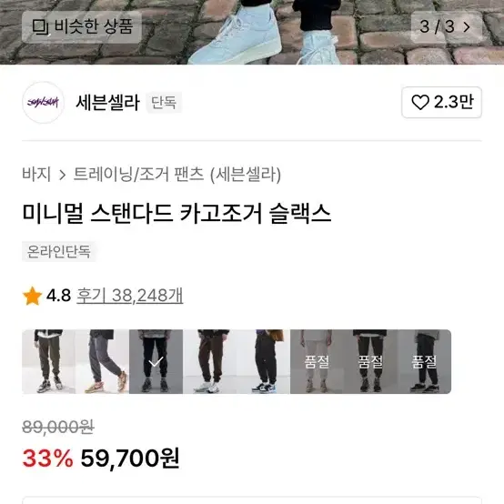Screen dimensions: 504x504
Task: Tap the 온라인단독 tag
Action: [x=58, y=251]
